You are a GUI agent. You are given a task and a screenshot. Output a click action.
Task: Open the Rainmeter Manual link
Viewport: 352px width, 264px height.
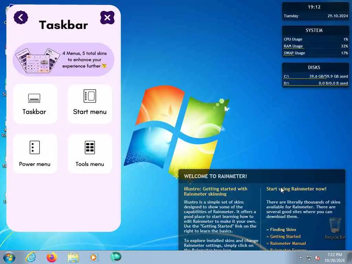point(288,243)
